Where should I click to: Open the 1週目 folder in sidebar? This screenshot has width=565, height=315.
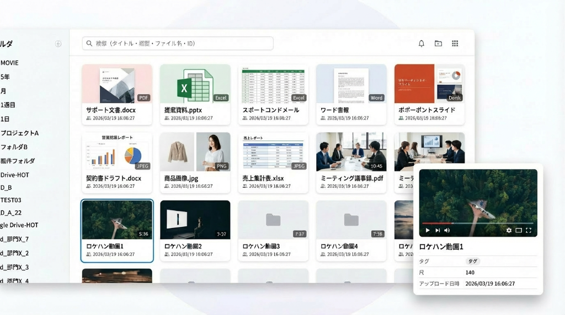(x=8, y=105)
